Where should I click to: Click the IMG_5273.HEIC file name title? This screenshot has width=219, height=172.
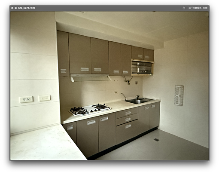[x=26, y=8]
